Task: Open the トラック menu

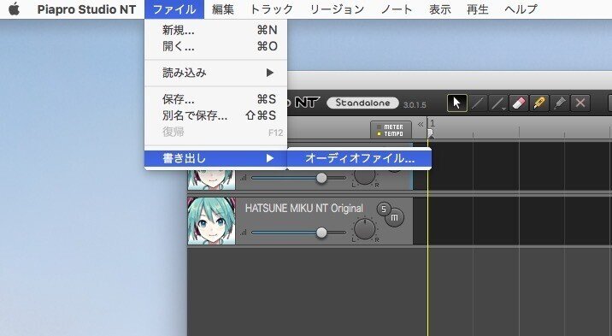Action: click(272, 9)
